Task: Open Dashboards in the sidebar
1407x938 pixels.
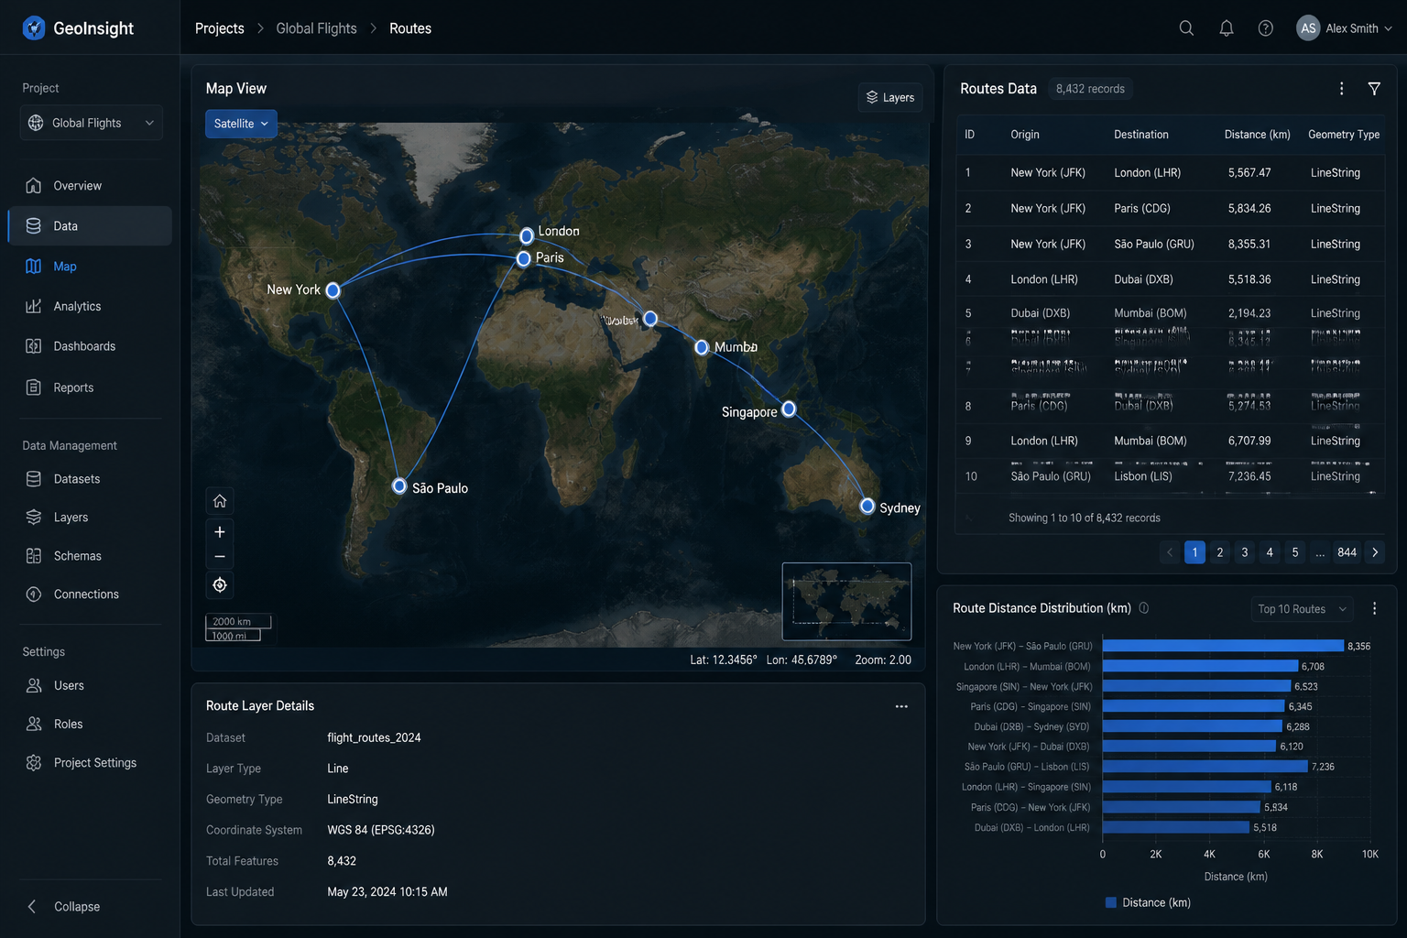Action: tap(90, 346)
